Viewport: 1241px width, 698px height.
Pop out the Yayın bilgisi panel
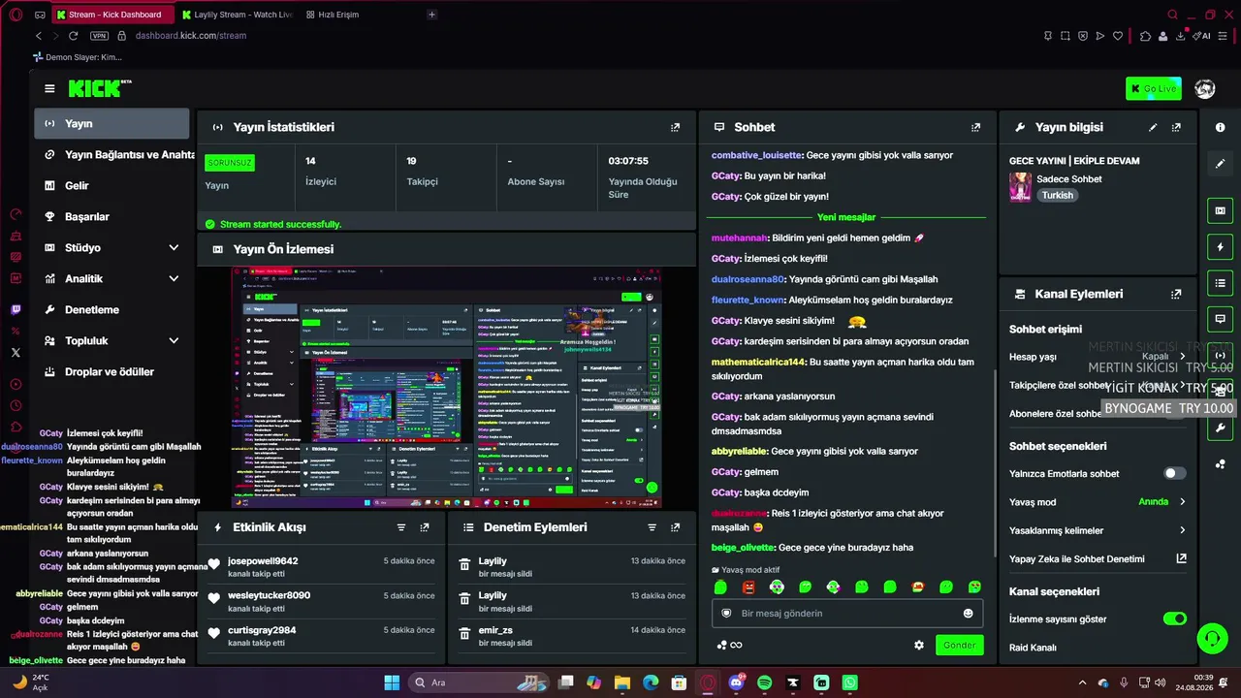(x=1176, y=127)
